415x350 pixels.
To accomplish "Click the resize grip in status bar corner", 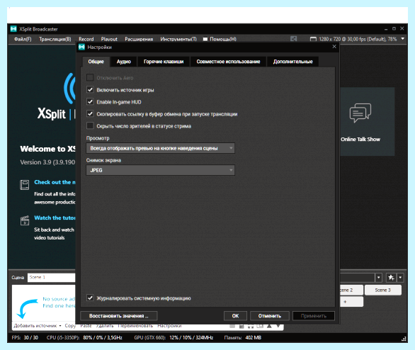I will [404, 339].
